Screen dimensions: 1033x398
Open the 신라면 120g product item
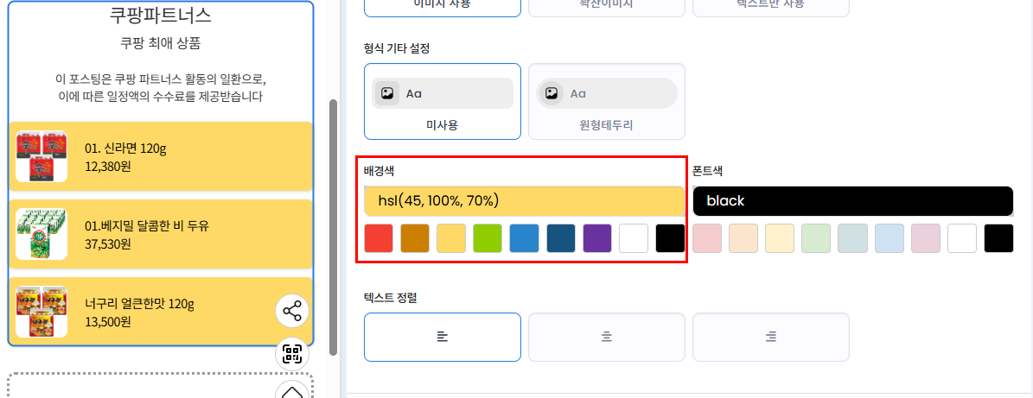point(160,156)
